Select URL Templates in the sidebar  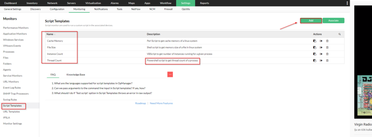coord(11,111)
